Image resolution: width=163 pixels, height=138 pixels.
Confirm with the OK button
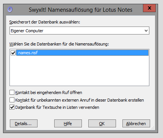(102, 124)
